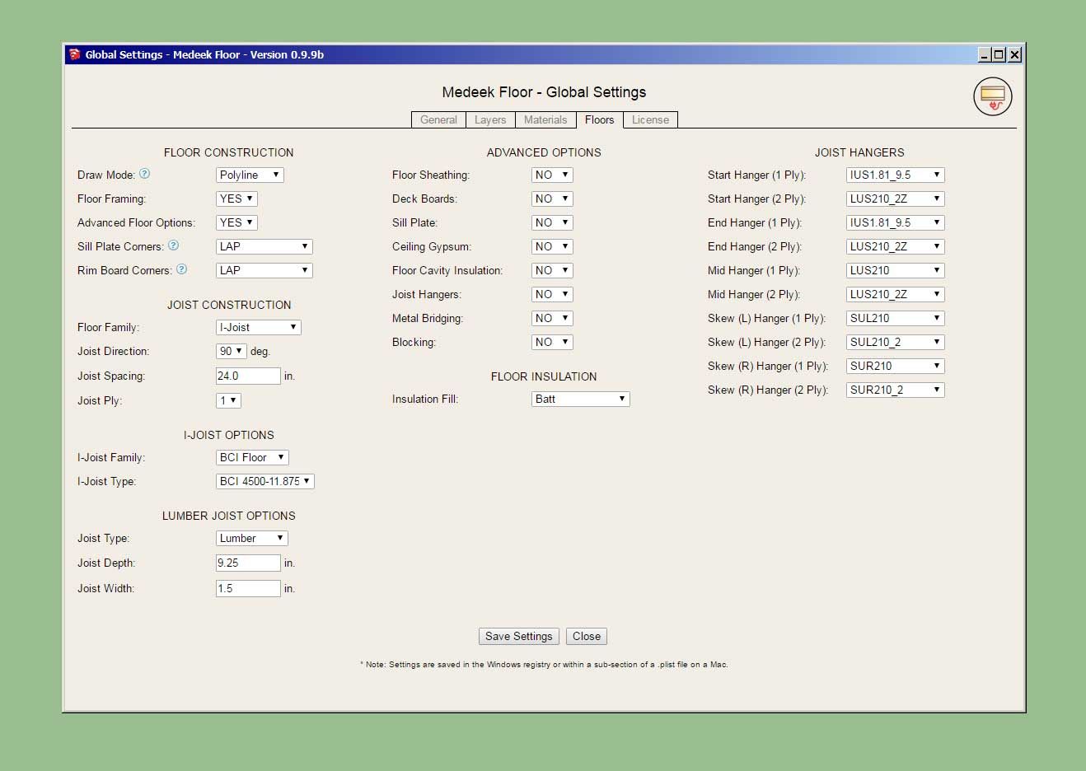This screenshot has height=771, width=1086.
Task: Click the FLOOR INSULATION section heading
Action: [544, 376]
